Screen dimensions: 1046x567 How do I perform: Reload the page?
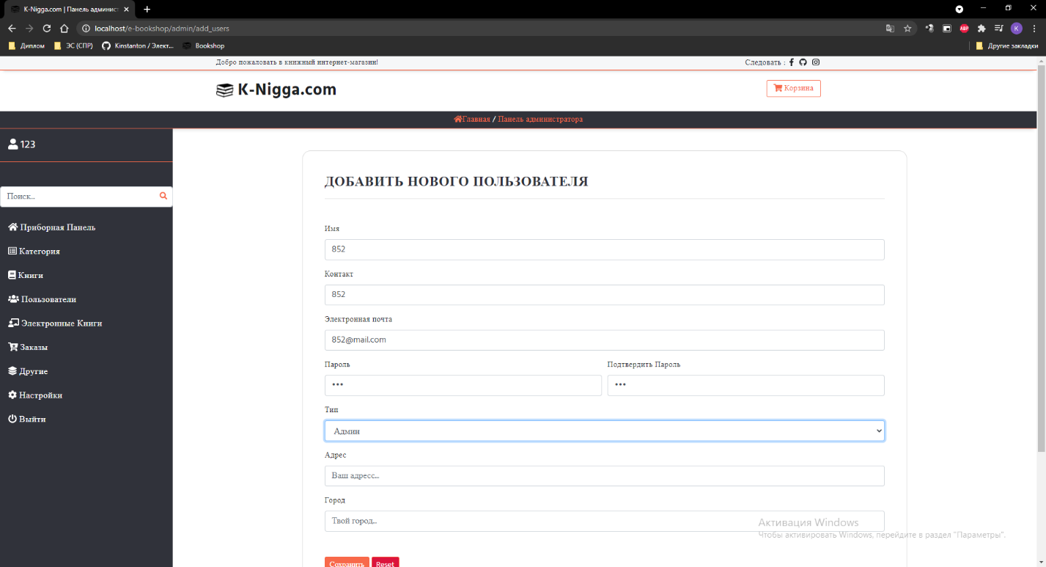(x=47, y=29)
